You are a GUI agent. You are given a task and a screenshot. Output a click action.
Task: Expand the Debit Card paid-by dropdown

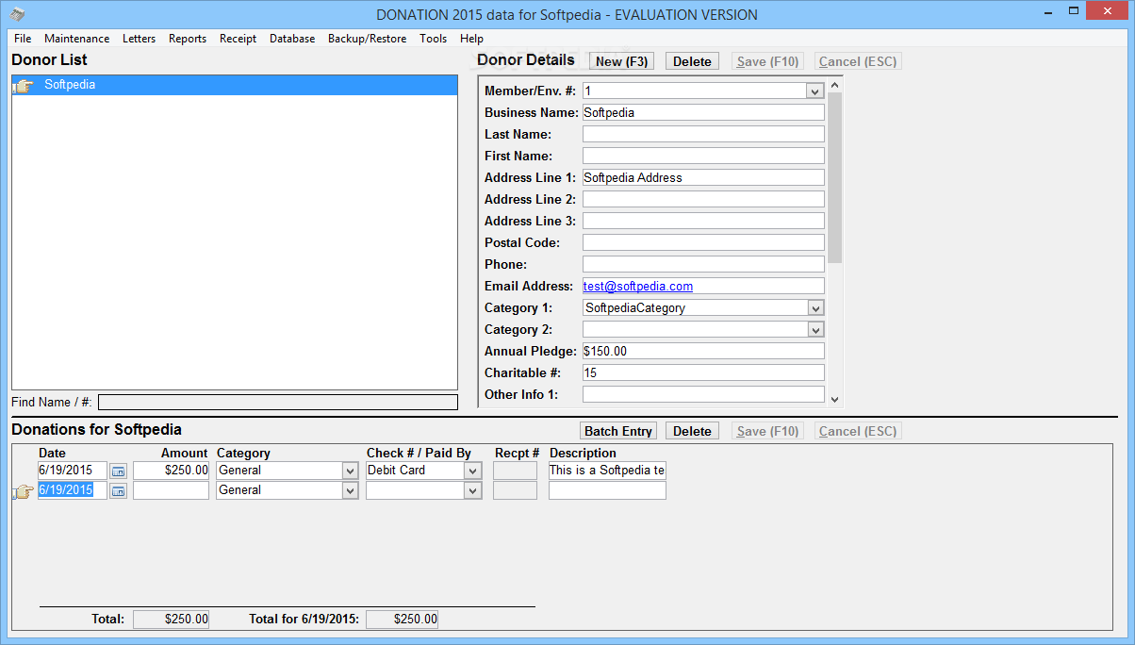pos(472,471)
